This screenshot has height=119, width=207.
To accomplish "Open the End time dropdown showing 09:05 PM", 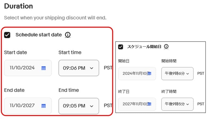I will [x=79, y=106].
